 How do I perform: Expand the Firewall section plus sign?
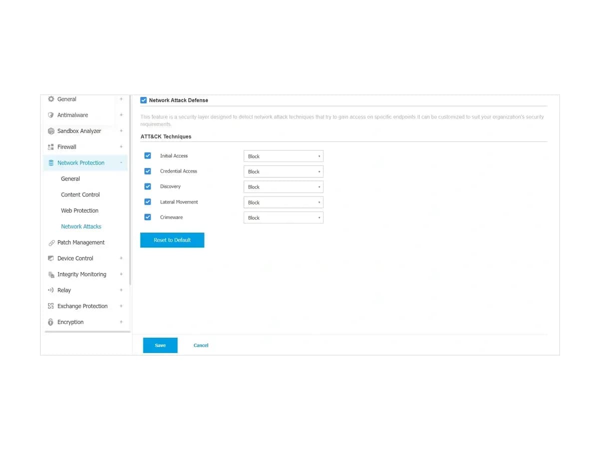[121, 147]
